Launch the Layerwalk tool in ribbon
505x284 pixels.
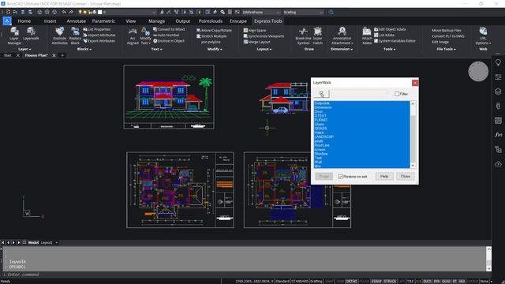(31, 33)
